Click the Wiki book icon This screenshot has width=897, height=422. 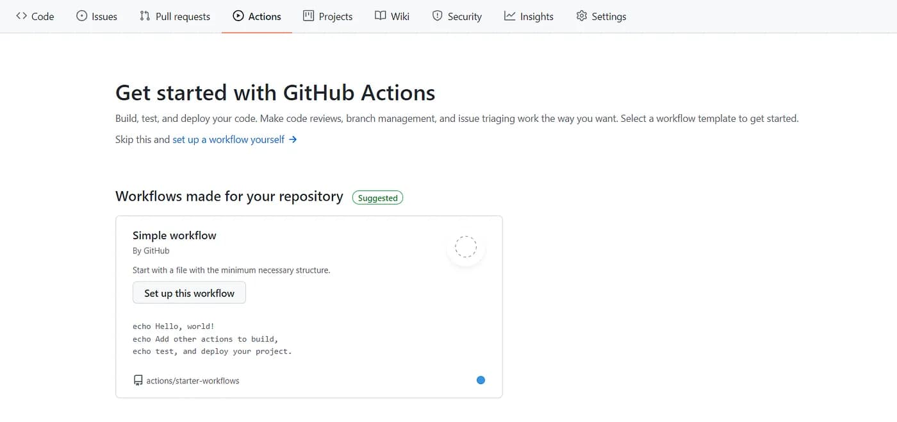[381, 16]
